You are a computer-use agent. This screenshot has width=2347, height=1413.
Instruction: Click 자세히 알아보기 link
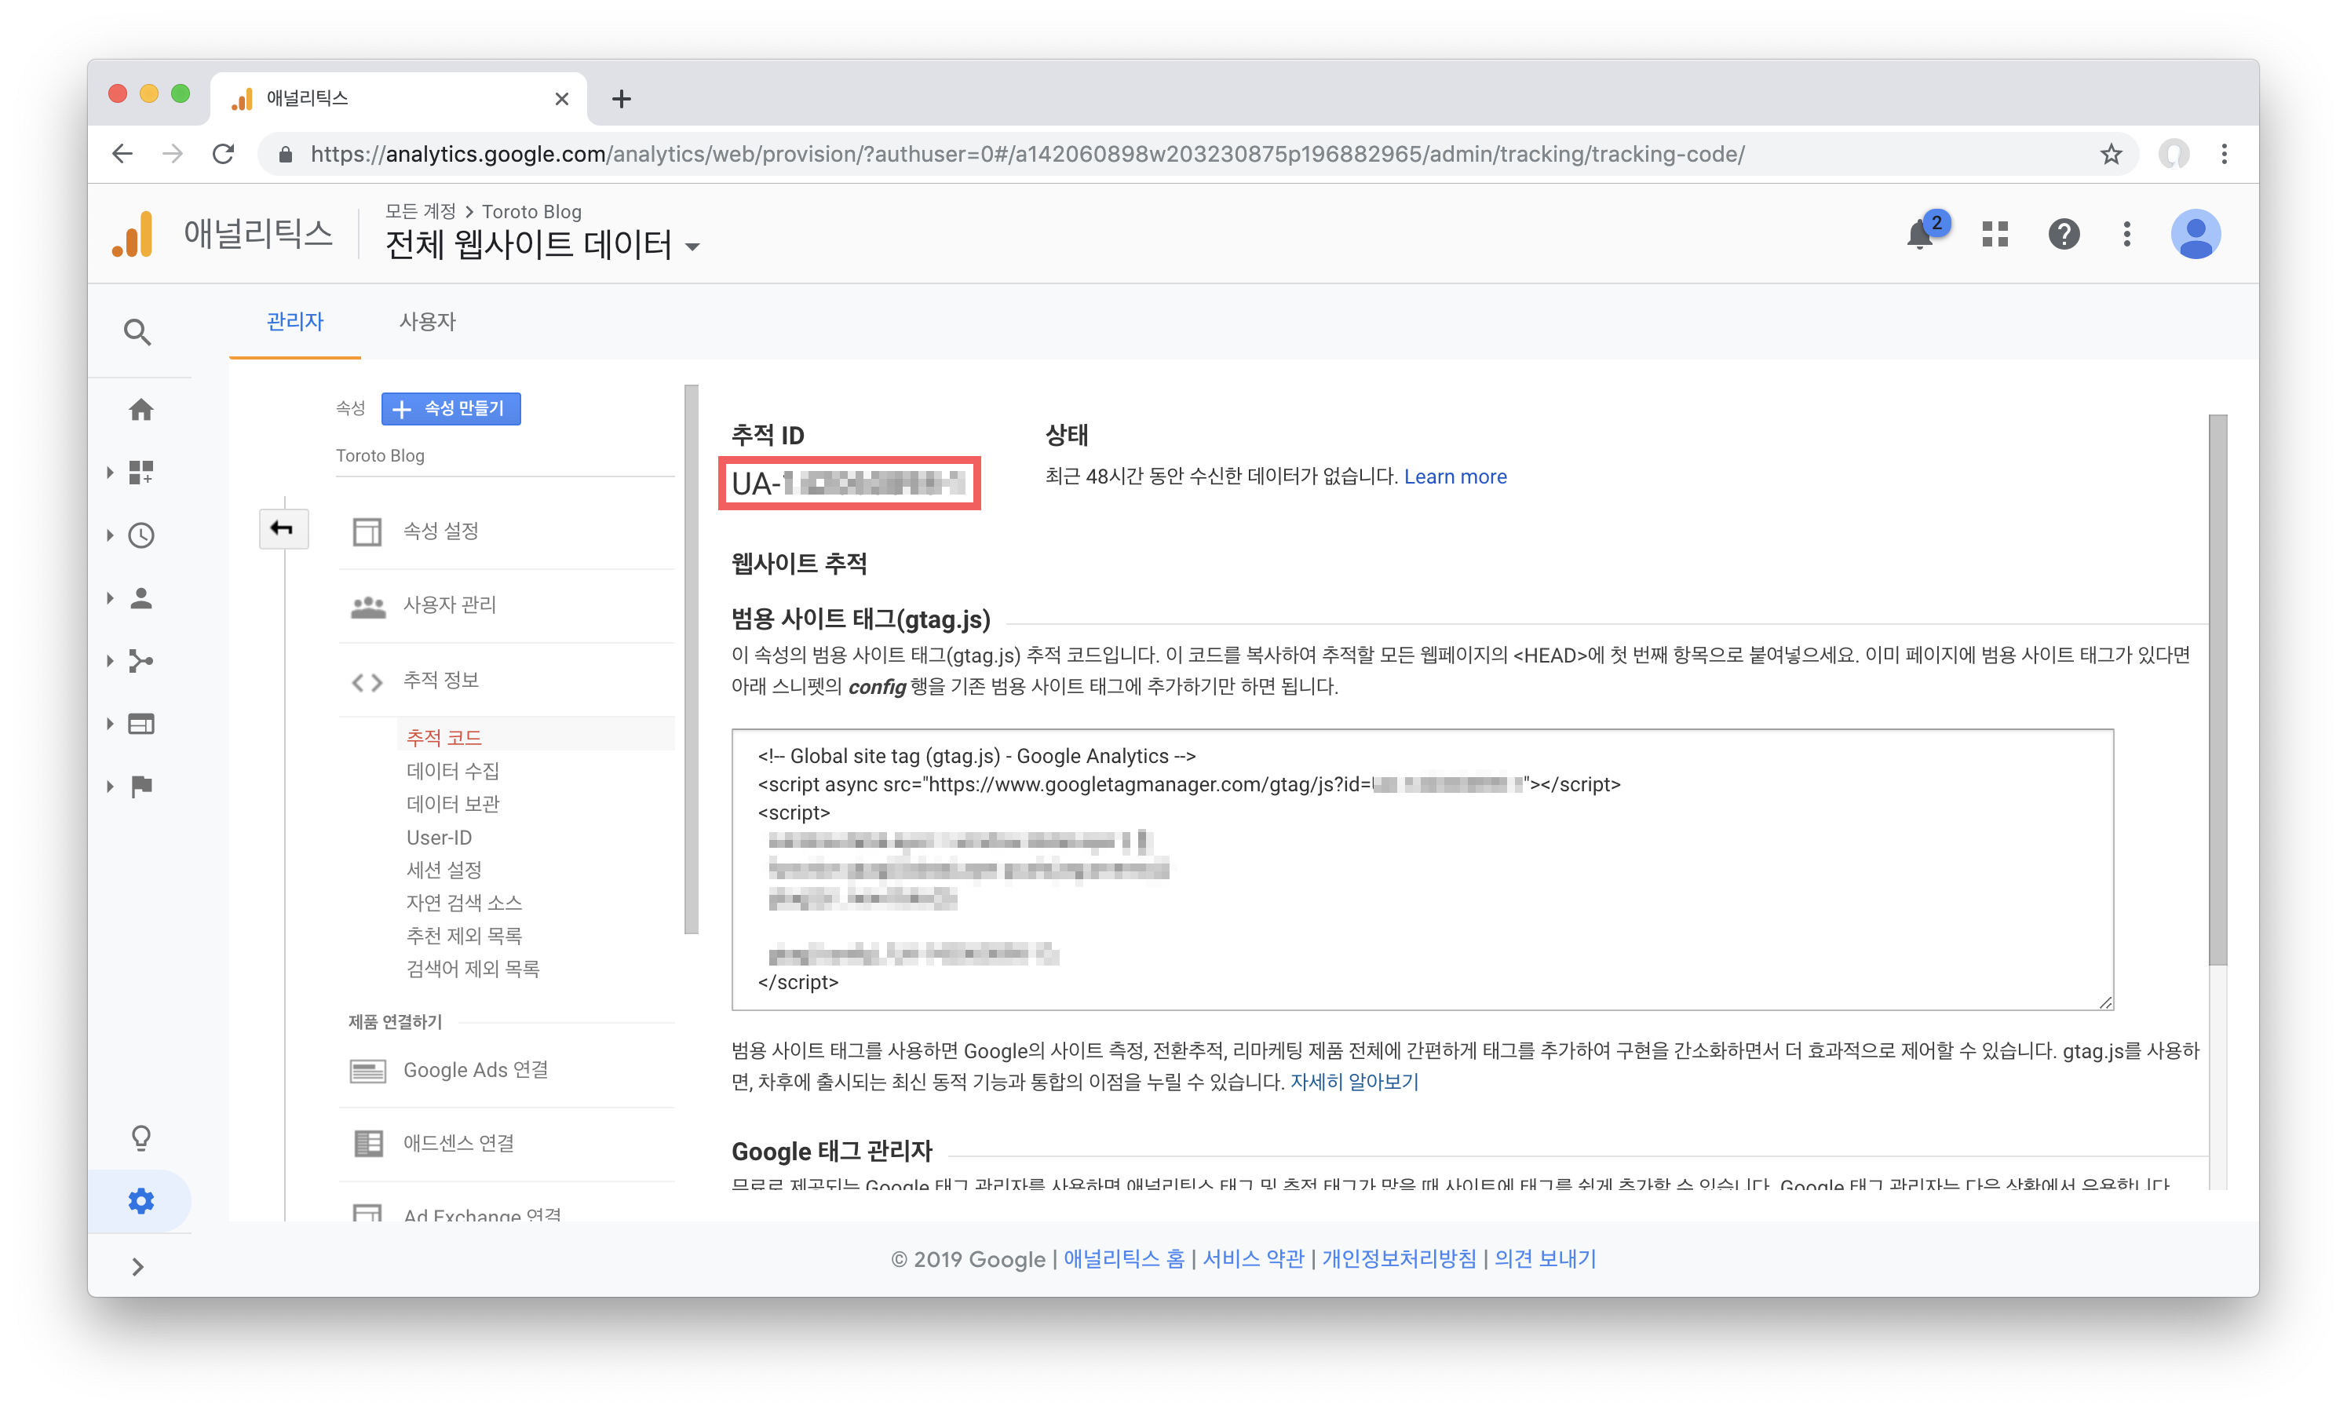coord(1354,1082)
